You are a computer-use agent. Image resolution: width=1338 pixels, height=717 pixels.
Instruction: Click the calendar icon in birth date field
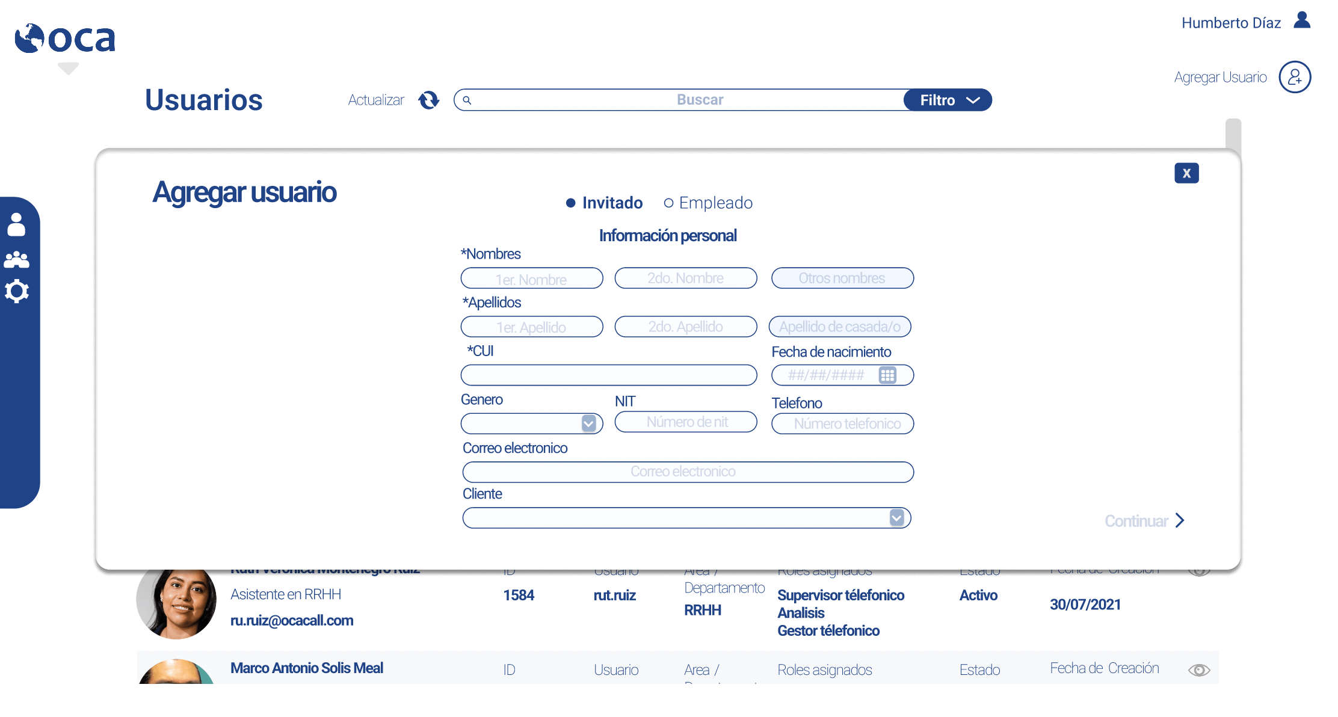[x=887, y=375]
